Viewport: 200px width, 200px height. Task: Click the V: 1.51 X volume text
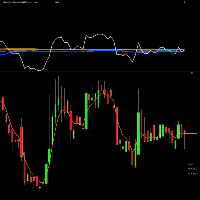coord(192,169)
